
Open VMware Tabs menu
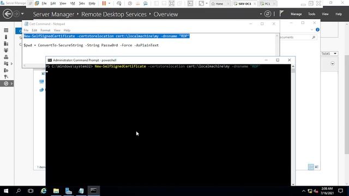click(82, 3)
